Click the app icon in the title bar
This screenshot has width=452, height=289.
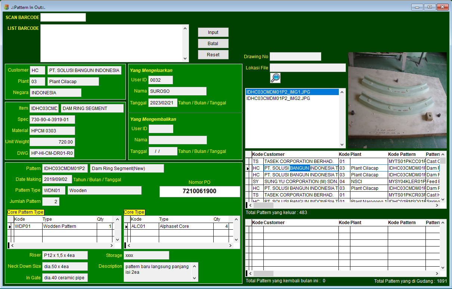tap(6, 7)
